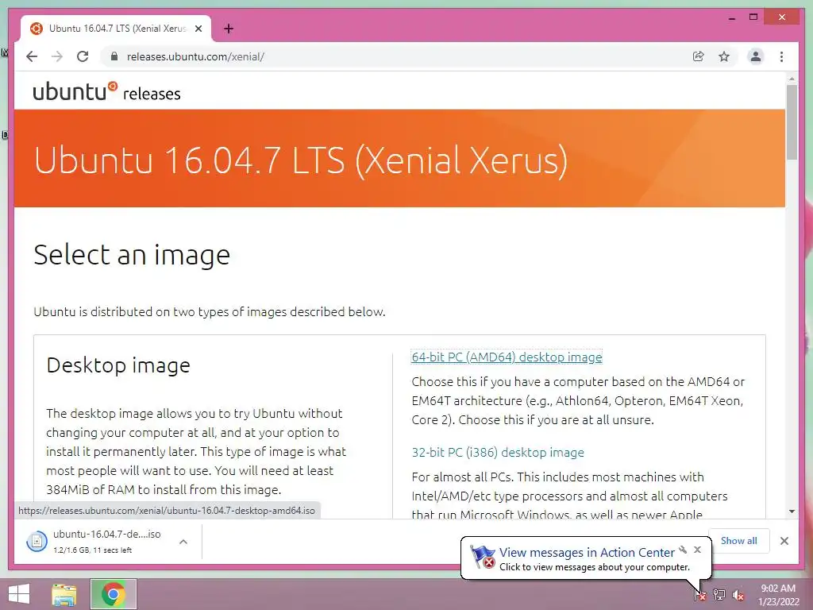
Task: Open File Explorer from the taskbar
Action: pos(64,594)
